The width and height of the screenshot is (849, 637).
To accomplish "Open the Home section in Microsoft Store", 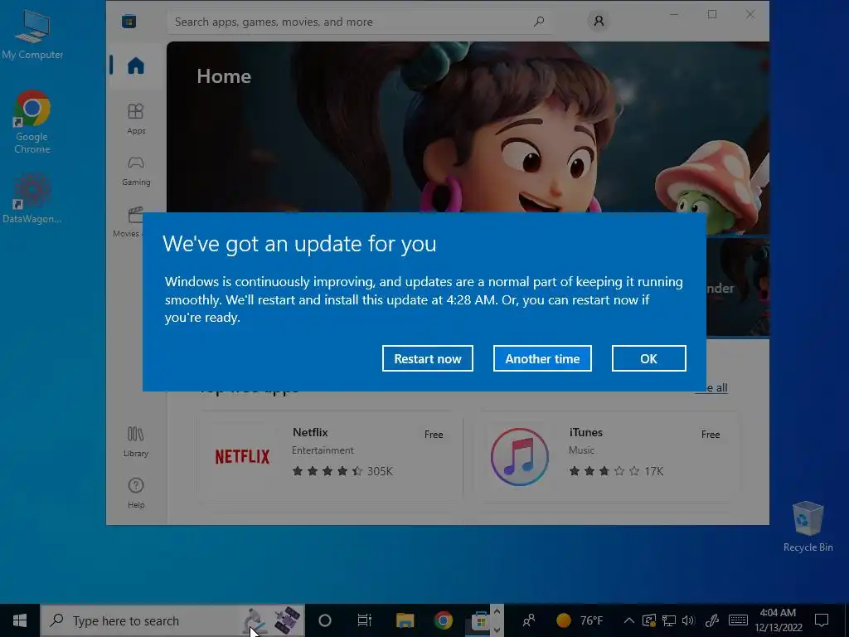I will [136, 66].
